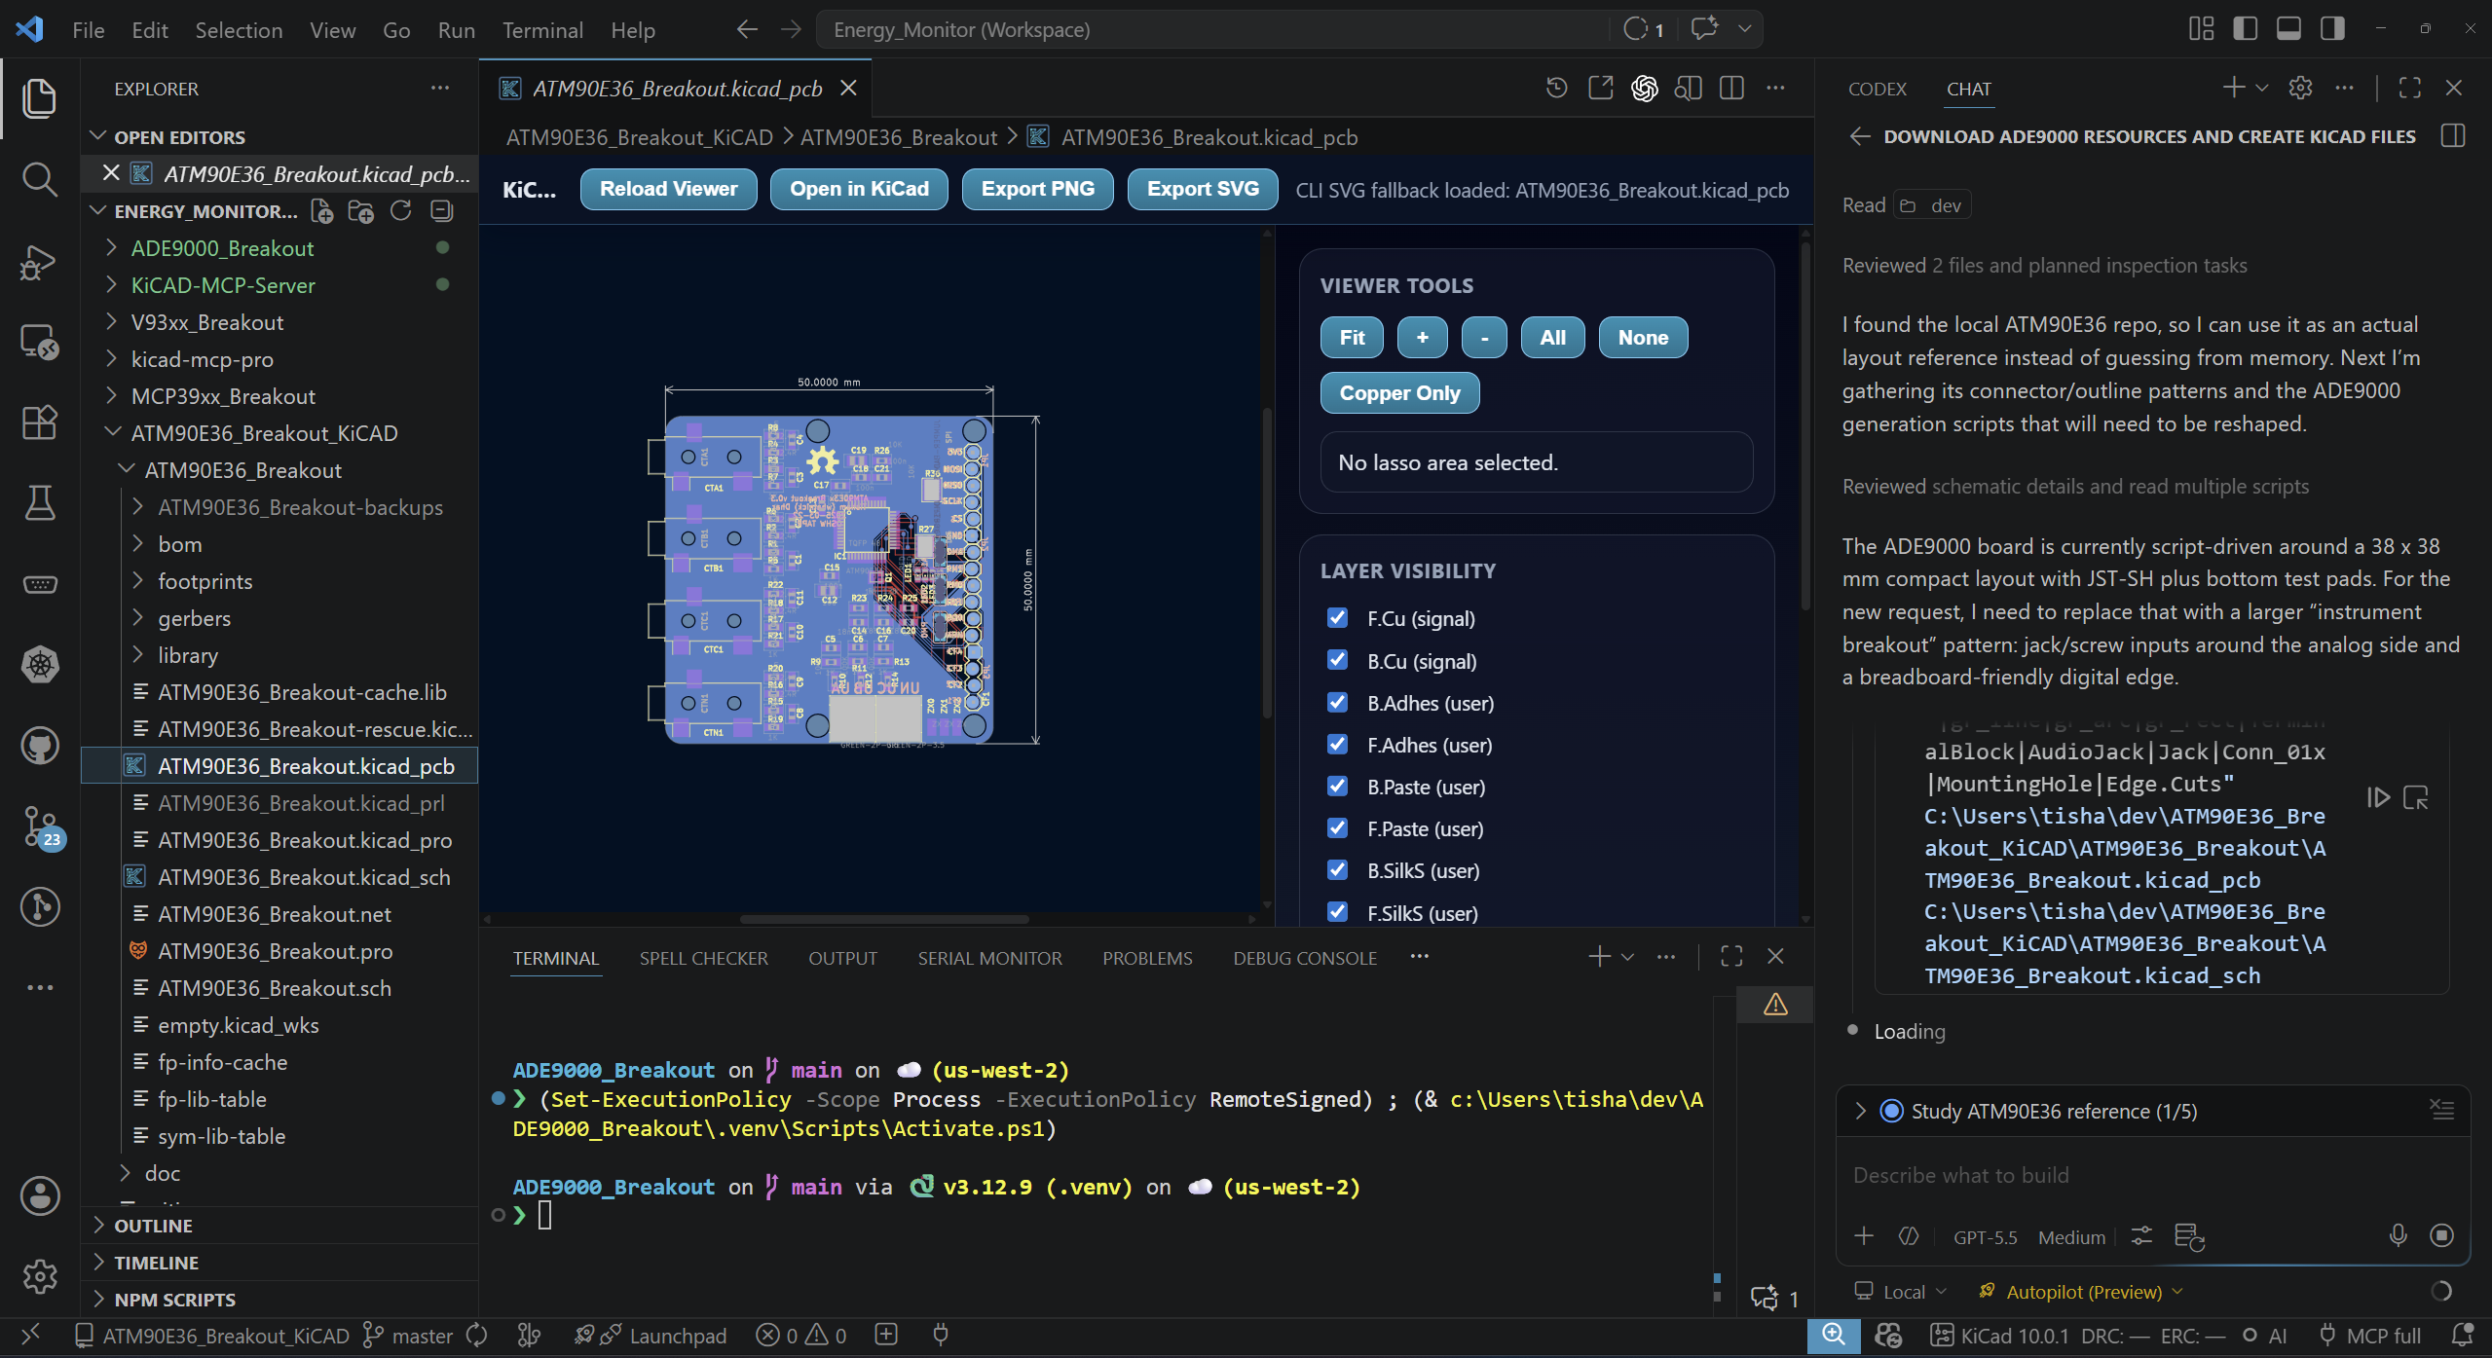Image resolution: width=2492 pixels, height=1358 pixels.
Task: Toggle the primary side bar layout
Action: click(2245, 29)
